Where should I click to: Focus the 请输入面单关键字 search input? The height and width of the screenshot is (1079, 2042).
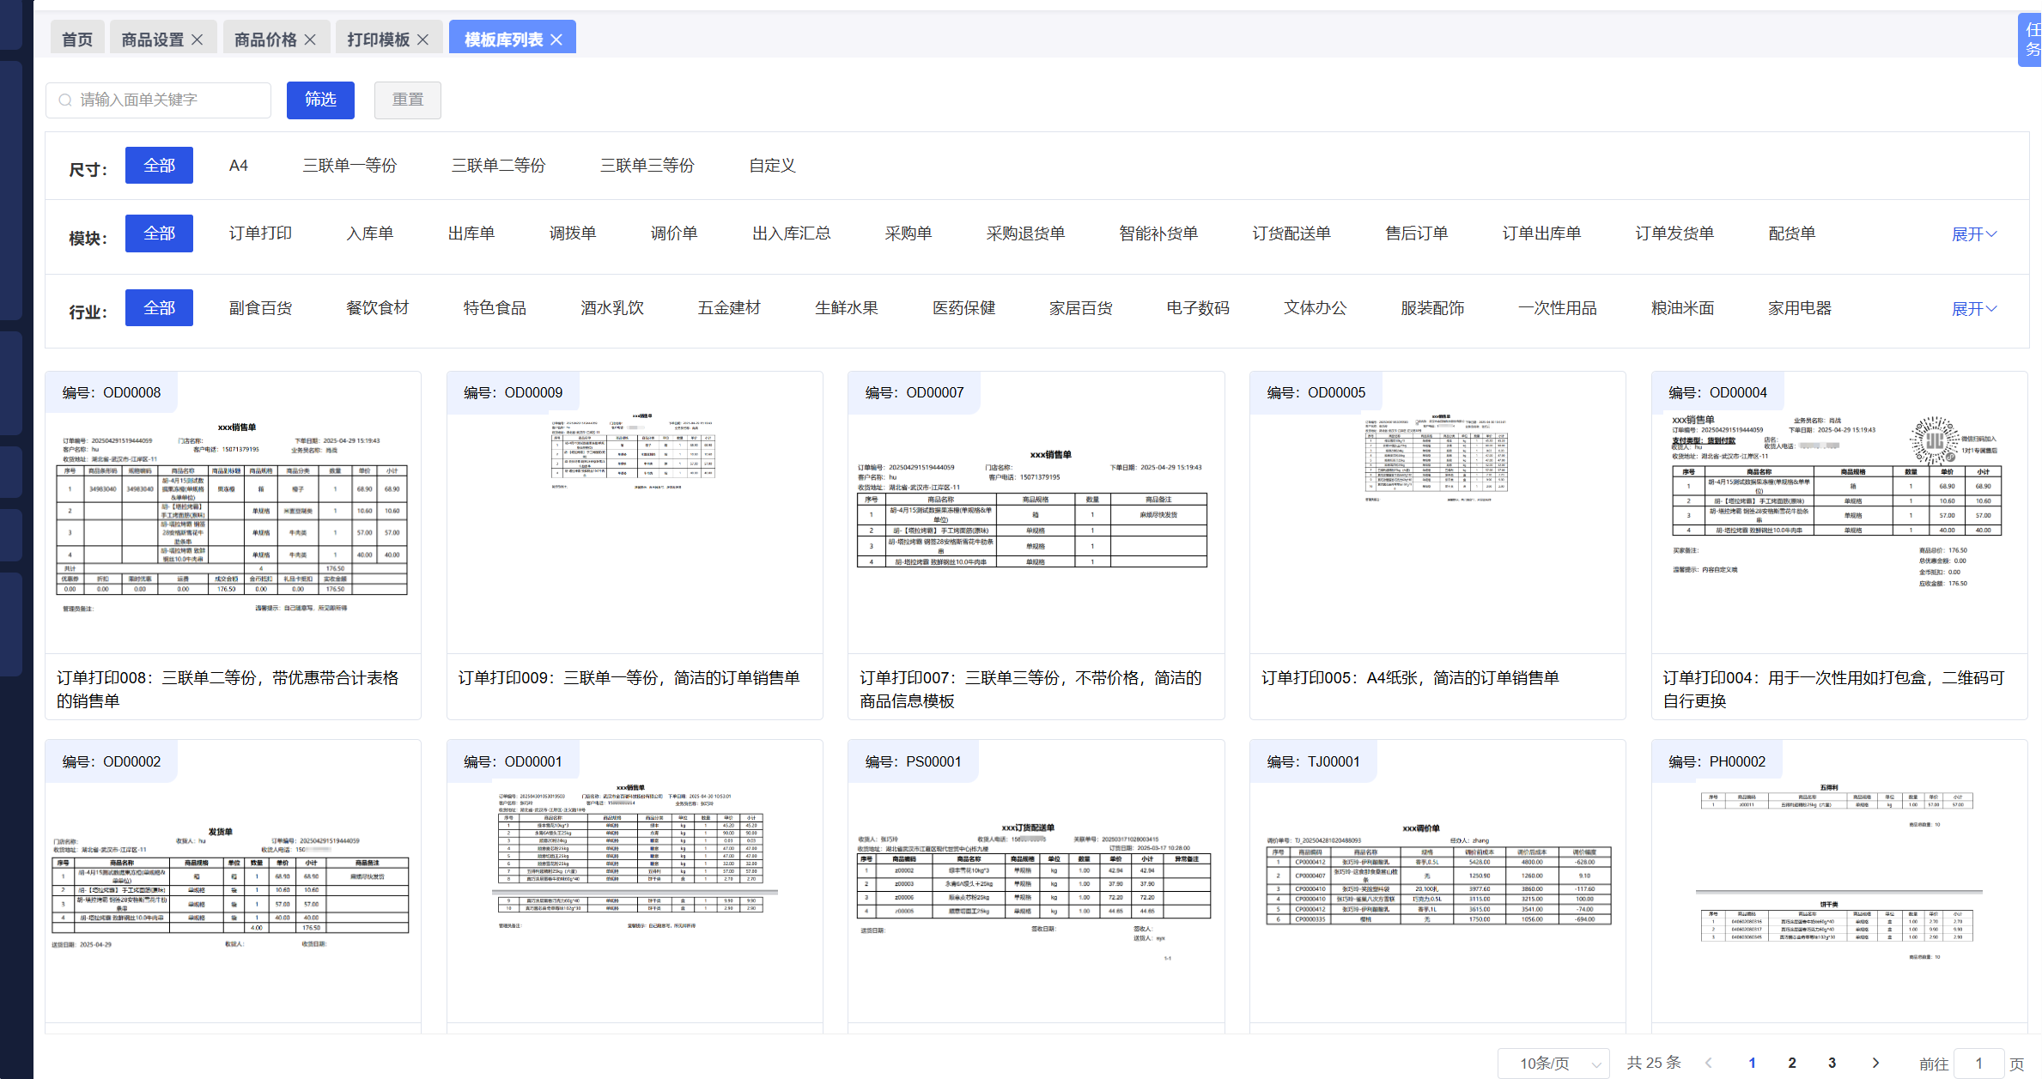[168, 100]
